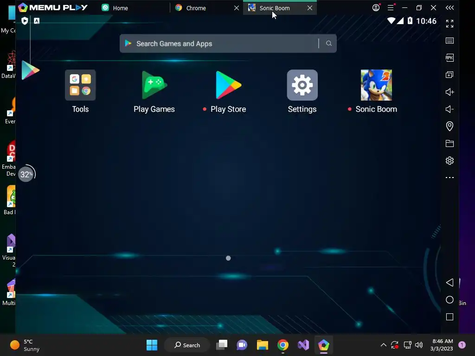Open MEmu settings gear in sidebar
Screen dimensions: 475x356
click(449, 160)
